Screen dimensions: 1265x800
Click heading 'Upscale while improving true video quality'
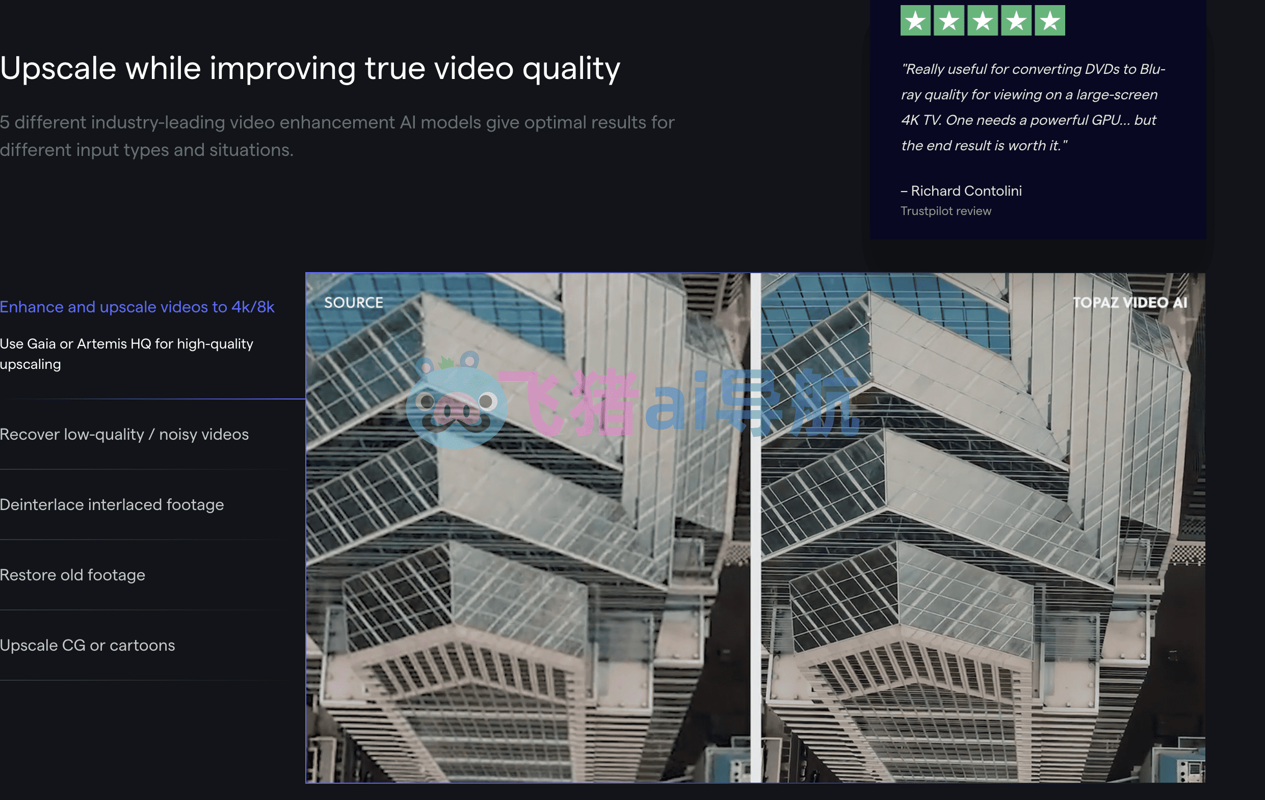pyautogui.click(x=310, y=68)
